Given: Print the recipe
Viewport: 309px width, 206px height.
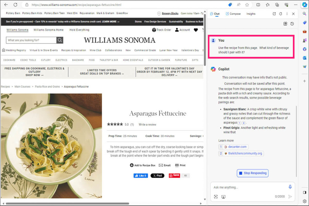Looking at the screenshot, I should [x=180, y=165].
